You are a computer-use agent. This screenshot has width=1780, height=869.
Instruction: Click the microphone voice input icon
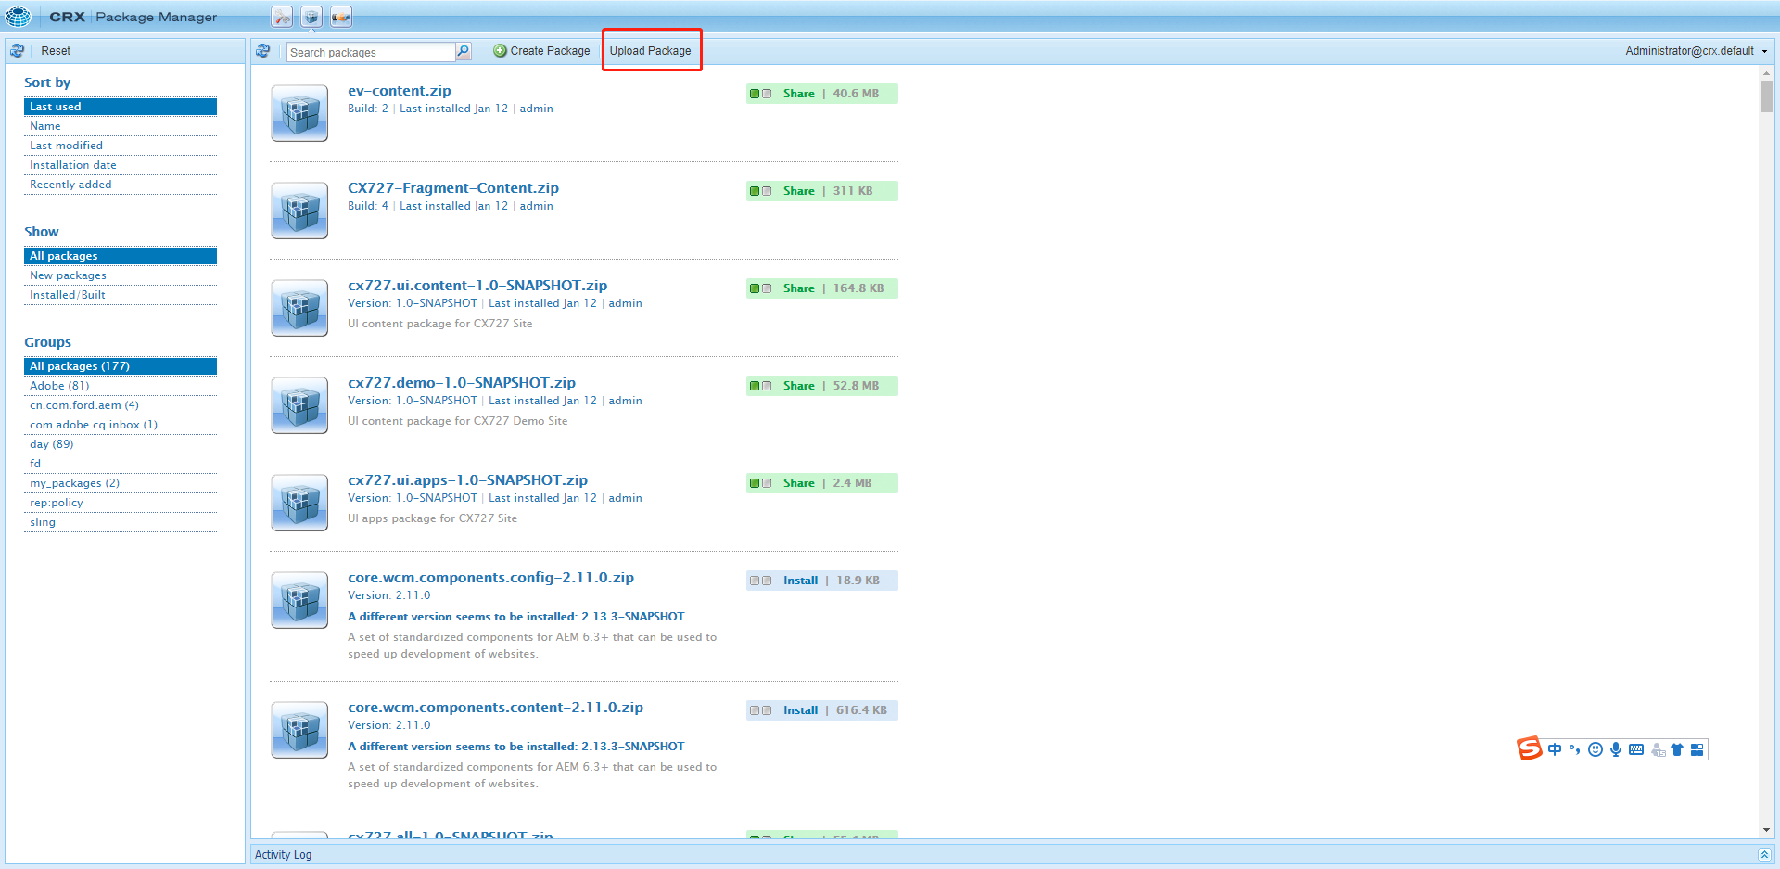[1616, 749]
